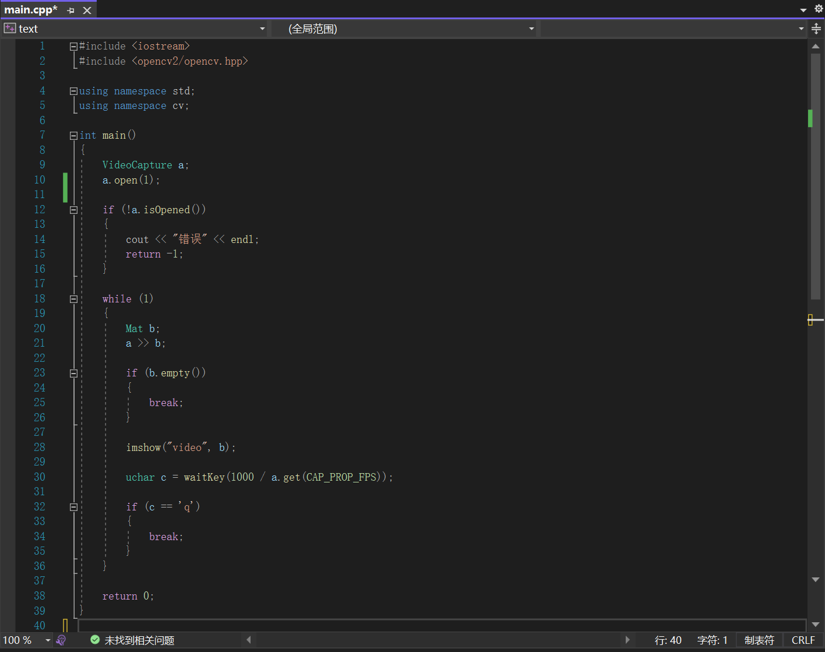Collapse the if (c == 'q') block
This screenshot has height=652, width=825.
73,507
